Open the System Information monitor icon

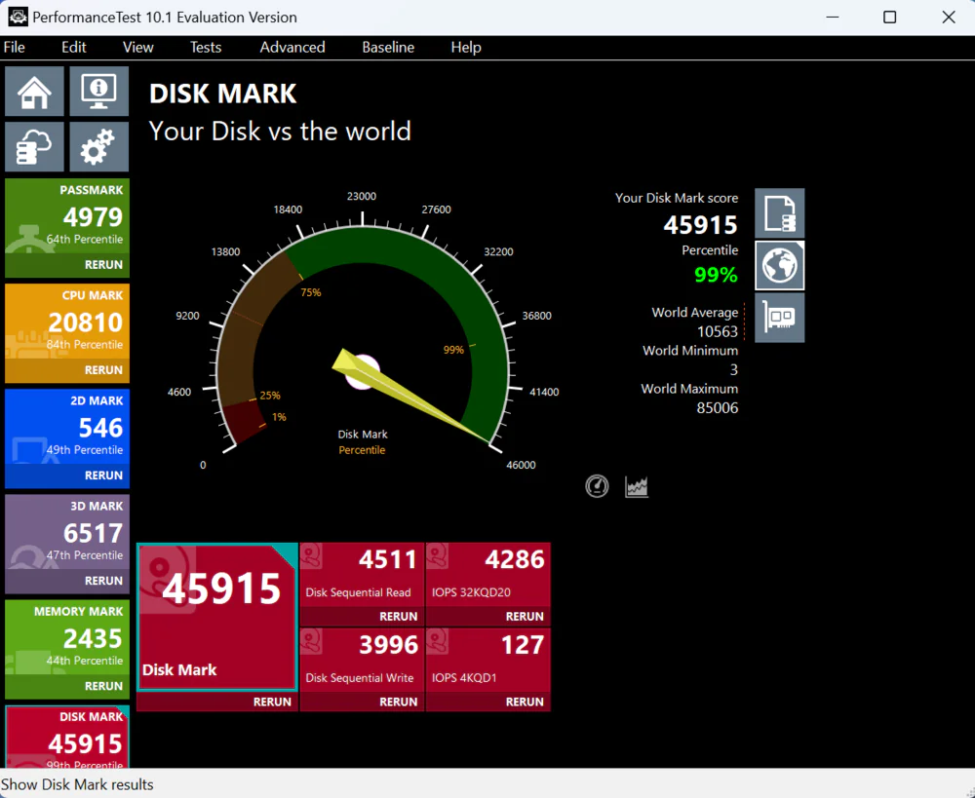[x=98, y=92]
